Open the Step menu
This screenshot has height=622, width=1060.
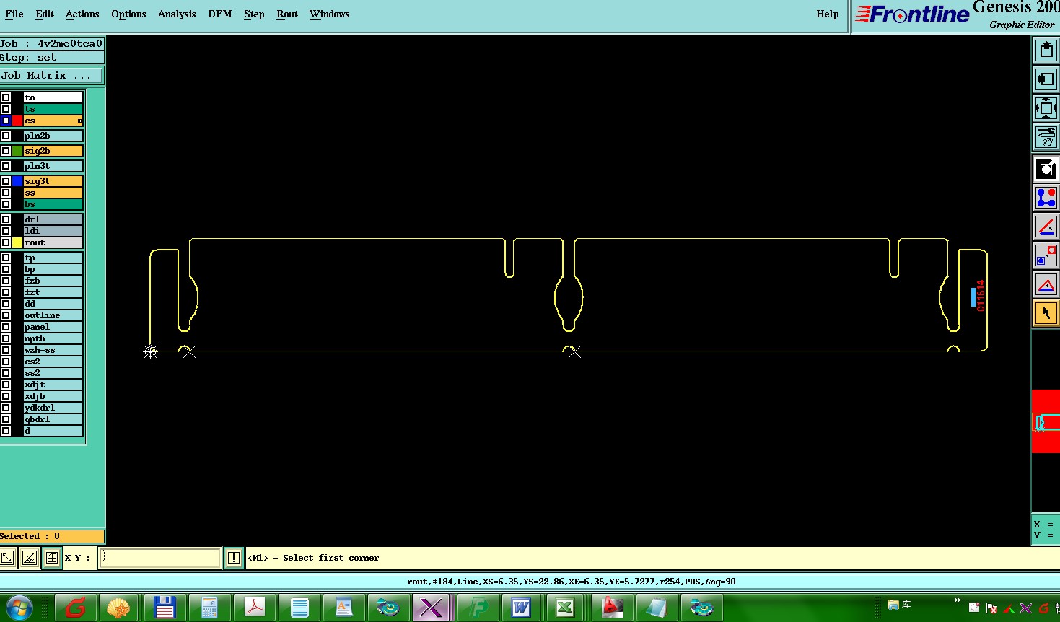coord(254,14)
